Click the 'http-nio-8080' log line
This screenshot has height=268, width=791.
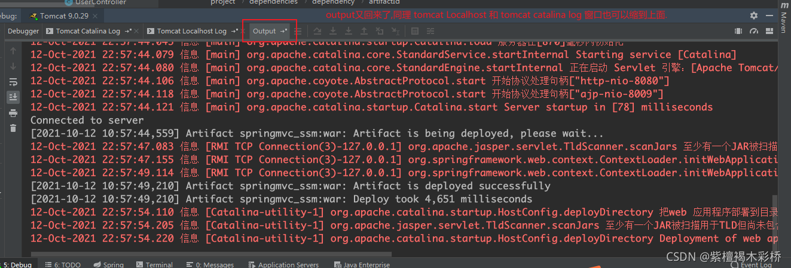click(350, 81)
